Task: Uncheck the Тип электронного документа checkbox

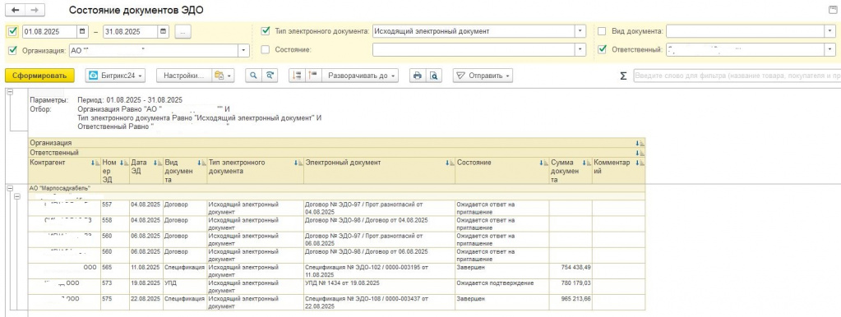Action: [266, 31]
